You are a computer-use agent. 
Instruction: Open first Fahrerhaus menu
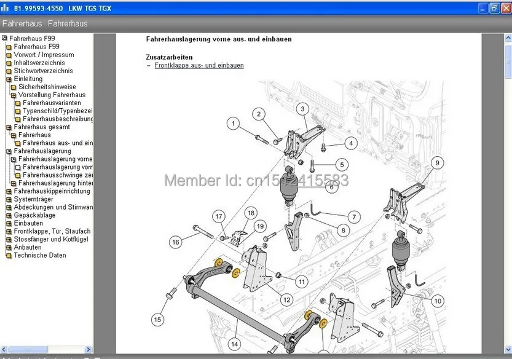(22, 23)
